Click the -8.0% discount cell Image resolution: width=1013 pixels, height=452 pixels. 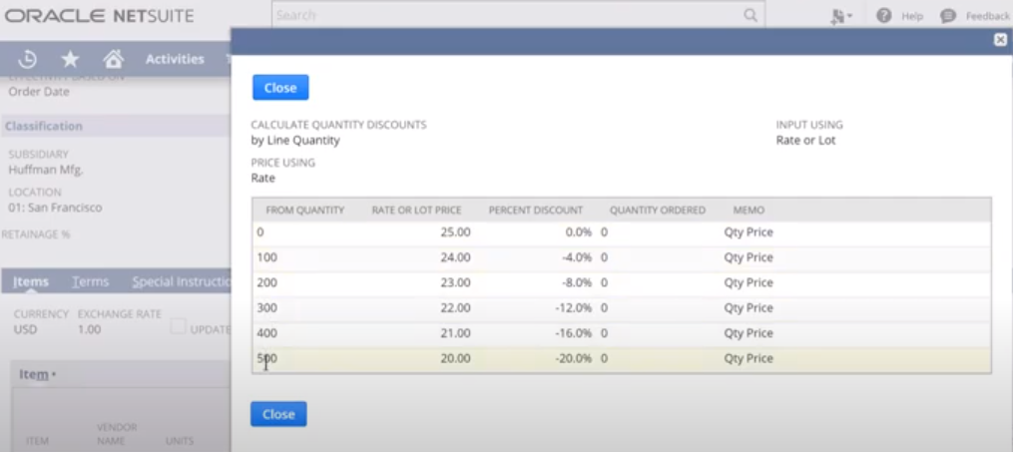(x=577, y=282)
